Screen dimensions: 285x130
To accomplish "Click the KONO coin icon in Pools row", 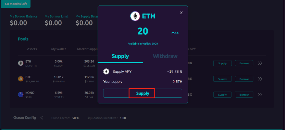I will coord(21,94).
